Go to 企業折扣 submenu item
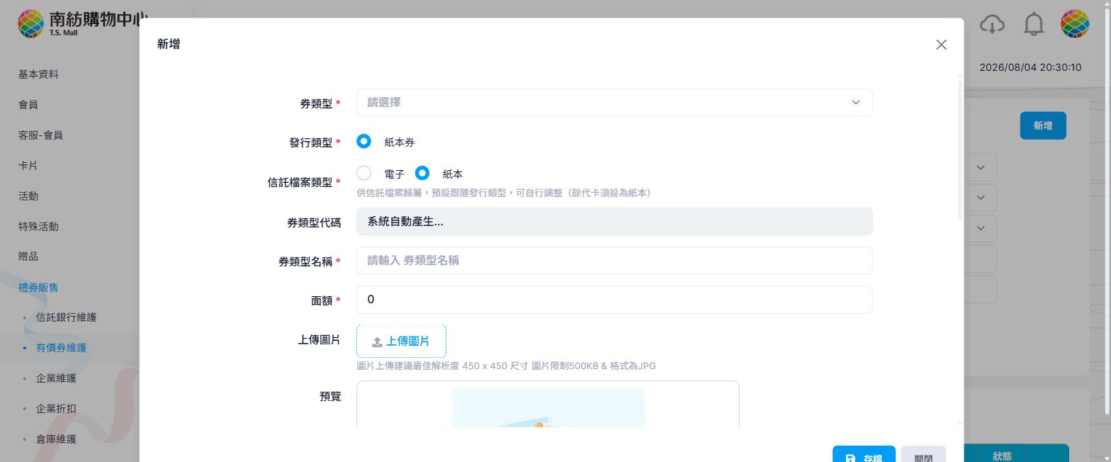Screen dimensions: 1111x462 (x=56, y=409)
